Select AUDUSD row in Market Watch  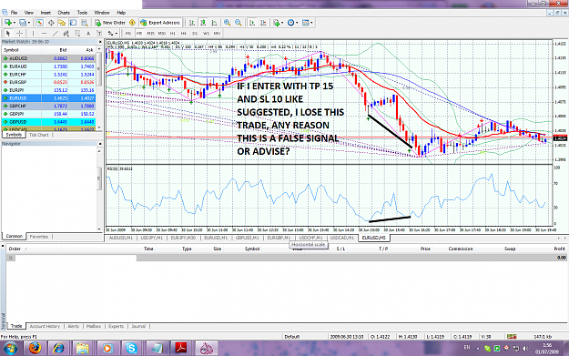pos(48,58)
